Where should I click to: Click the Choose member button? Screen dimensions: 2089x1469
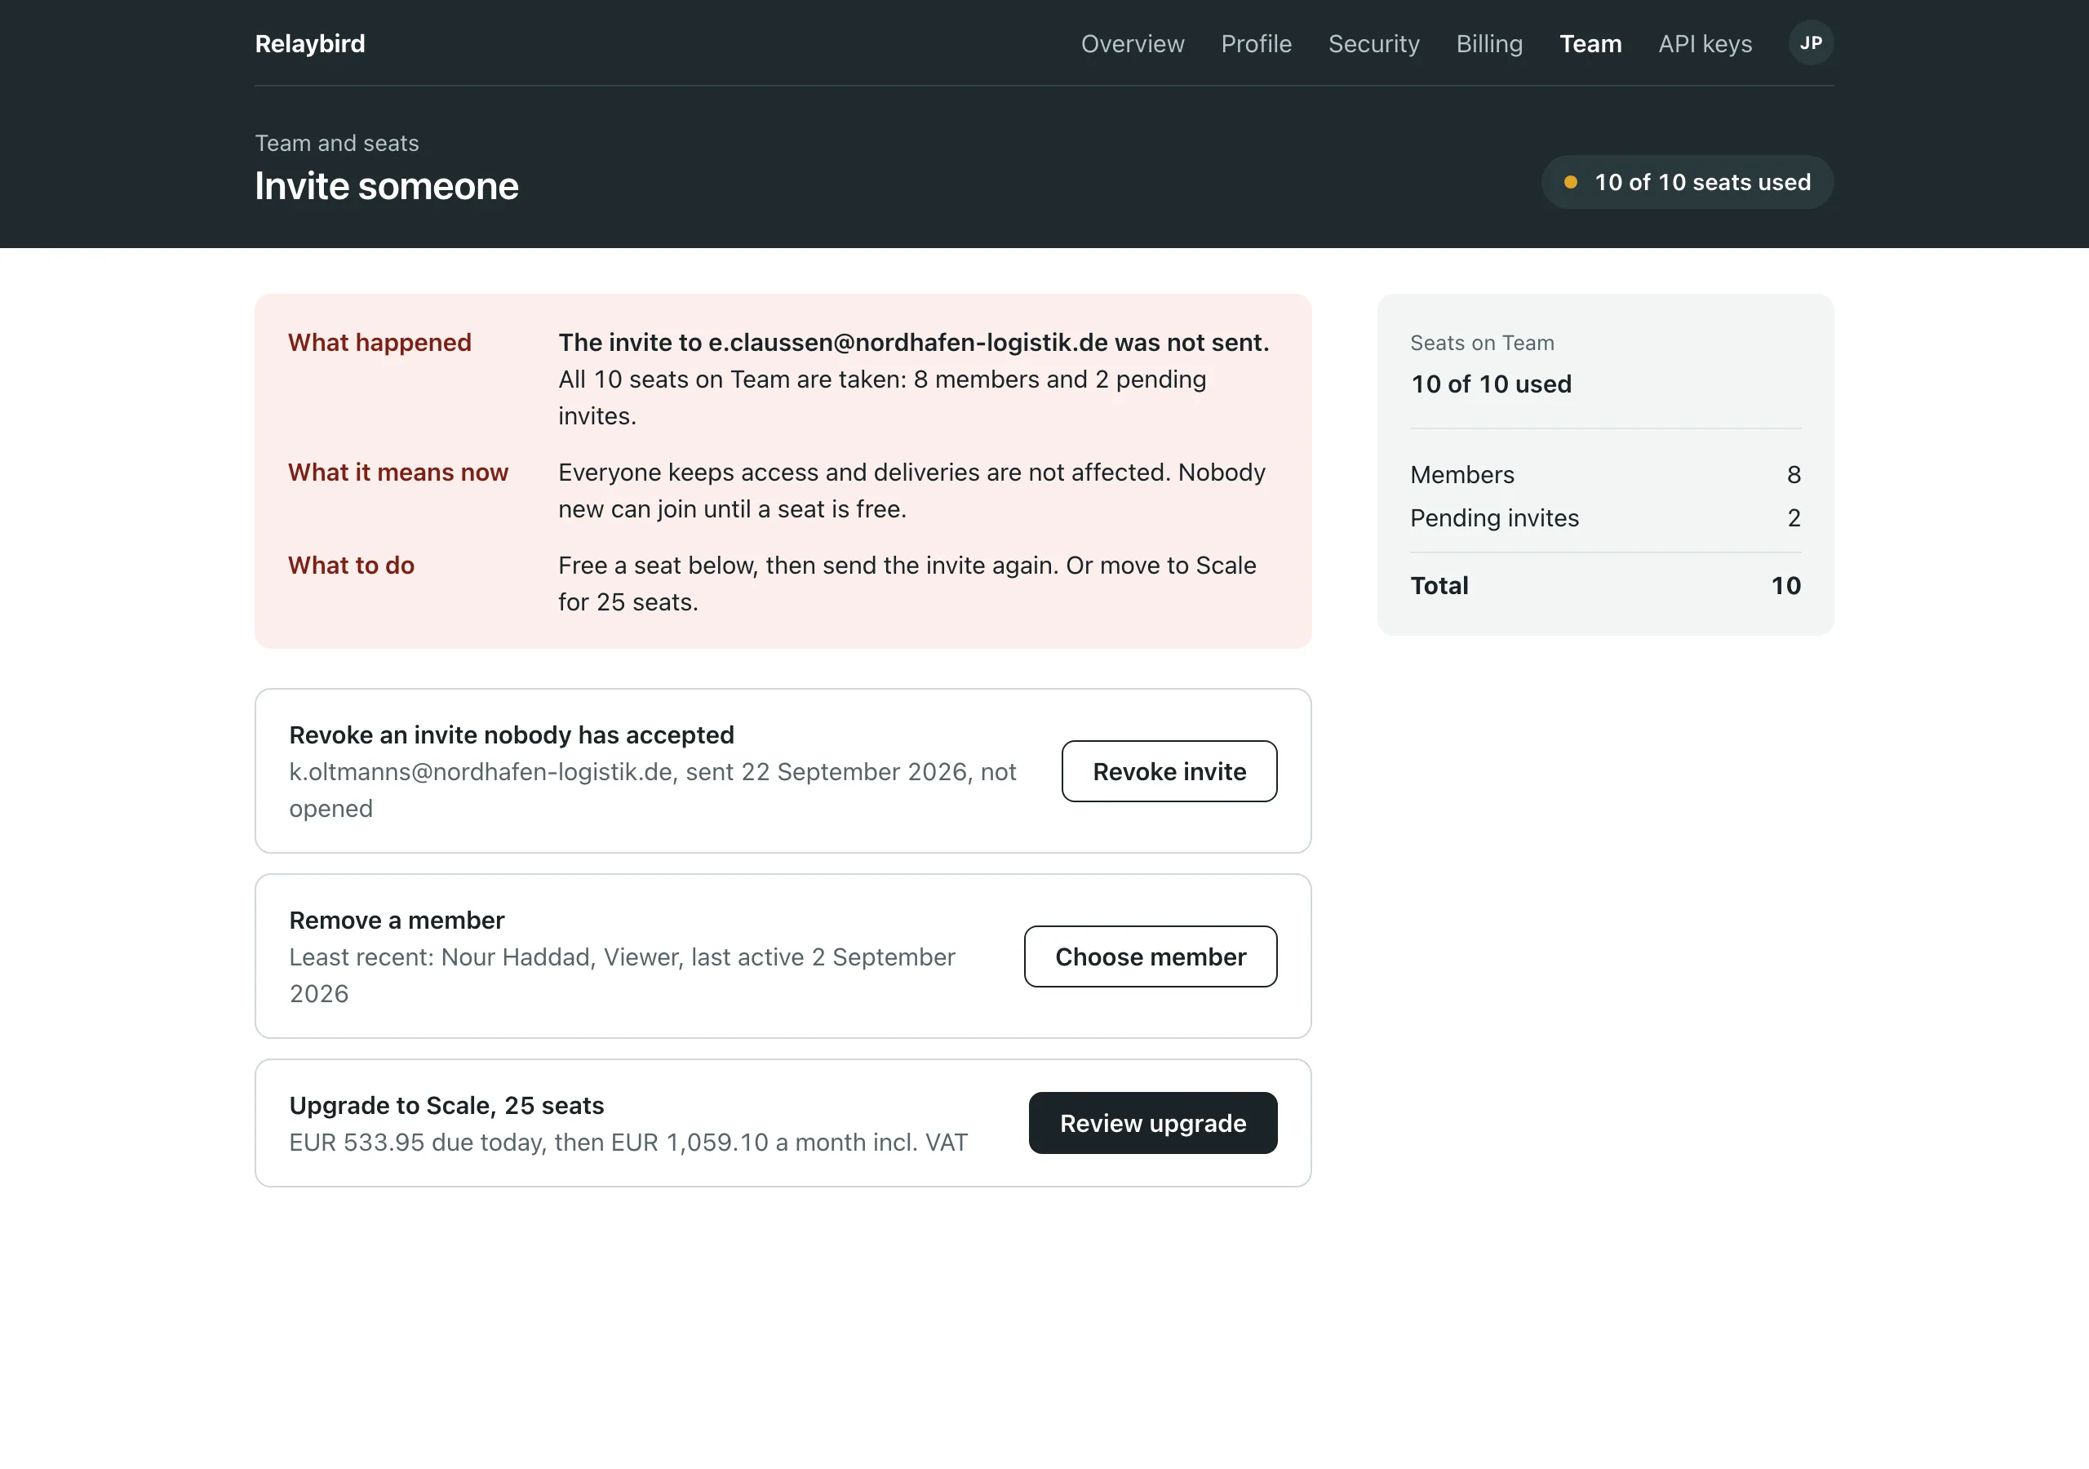1150,956
